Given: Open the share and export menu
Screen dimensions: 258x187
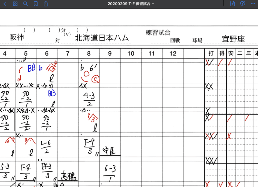Looking at the screenshot, I should click(x=46, y=4).
